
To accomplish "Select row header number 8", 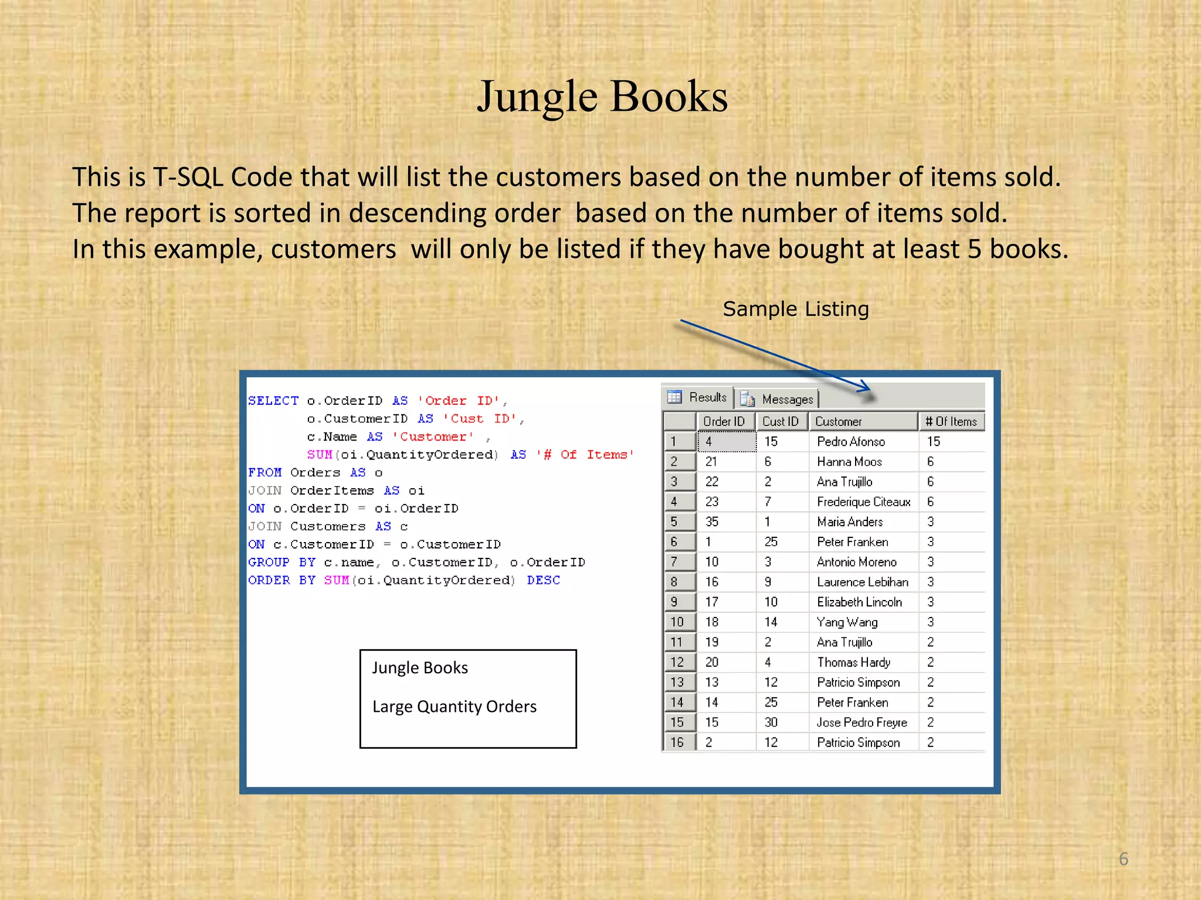I will [x=680, y=582].
